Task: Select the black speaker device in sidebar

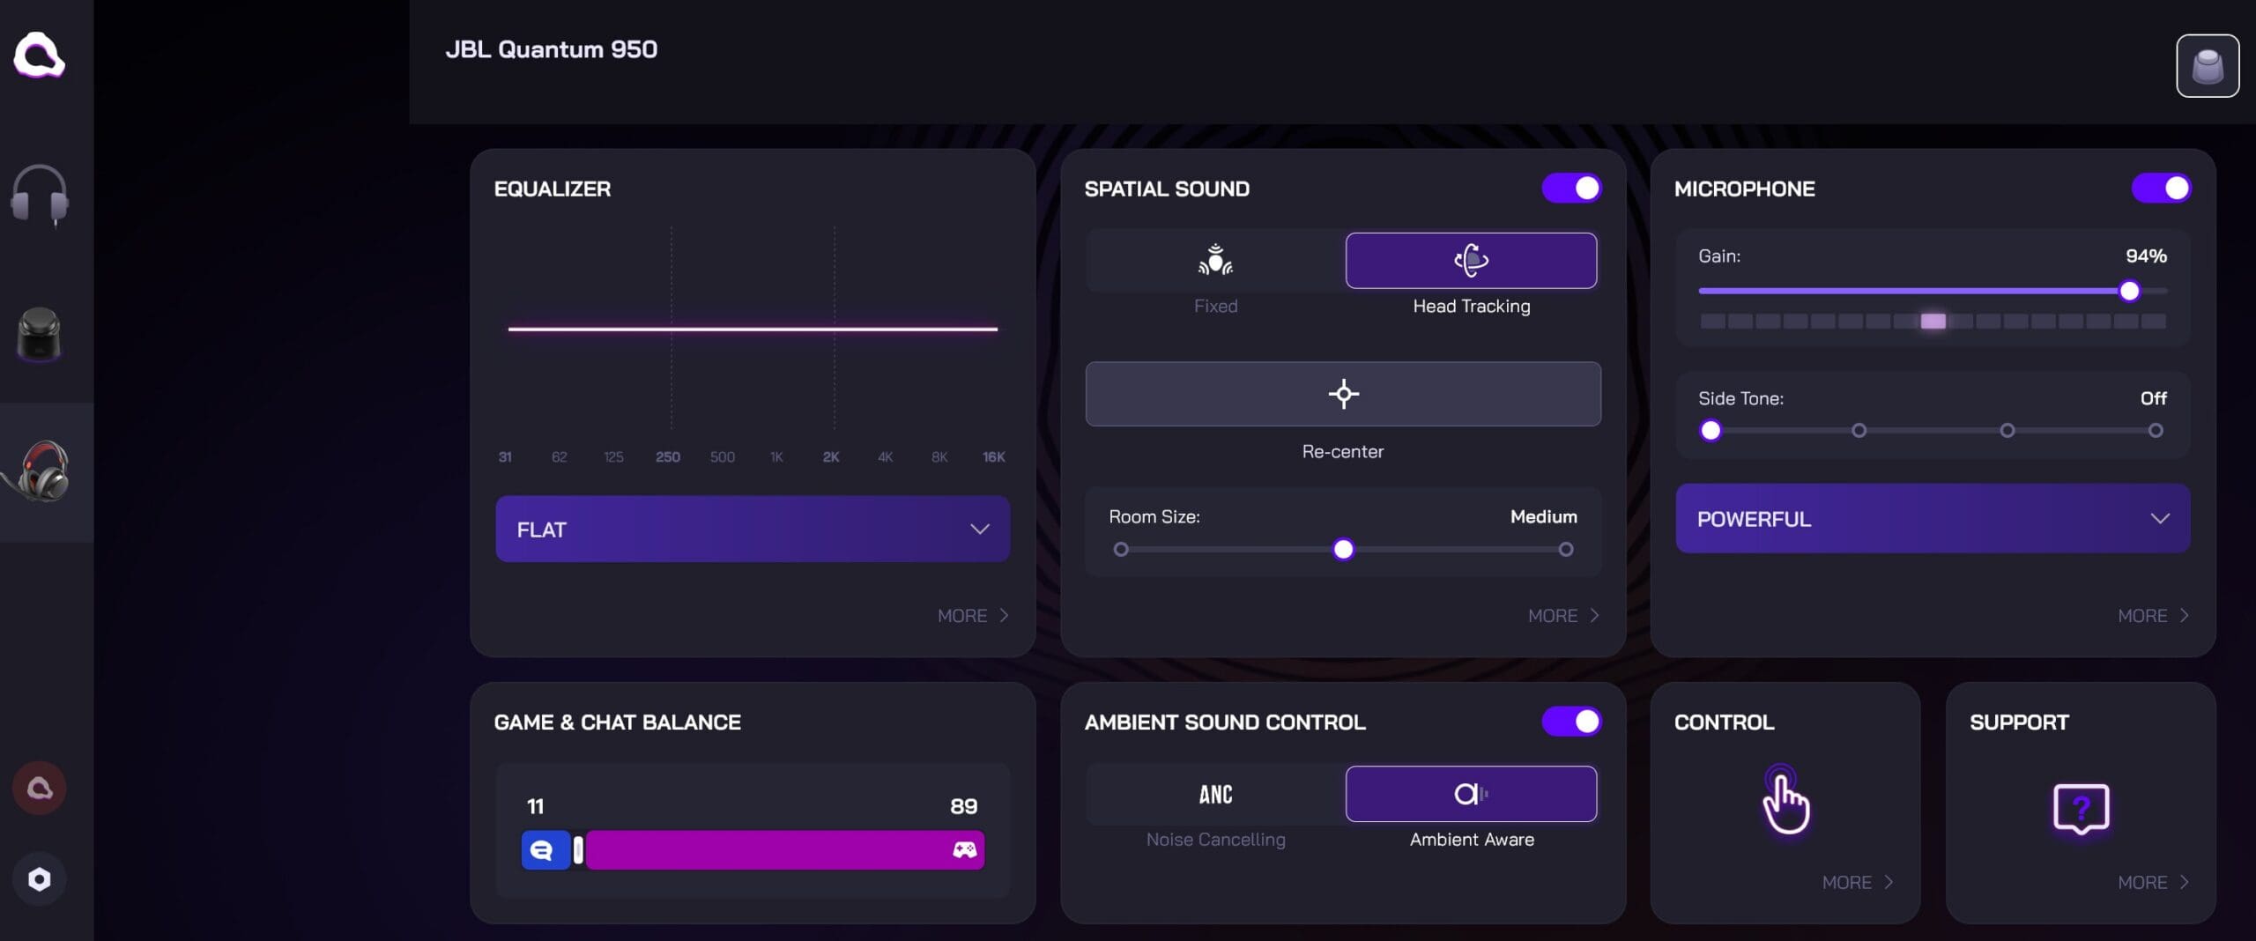Action: tap(39, 334)
